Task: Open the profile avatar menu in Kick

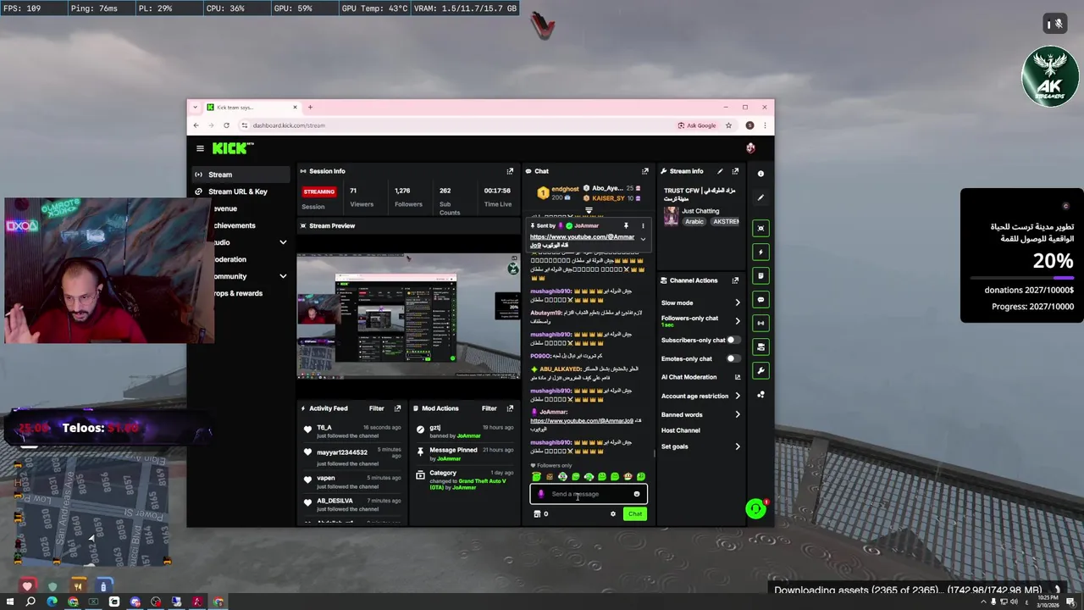Action: tap(750, 148)
